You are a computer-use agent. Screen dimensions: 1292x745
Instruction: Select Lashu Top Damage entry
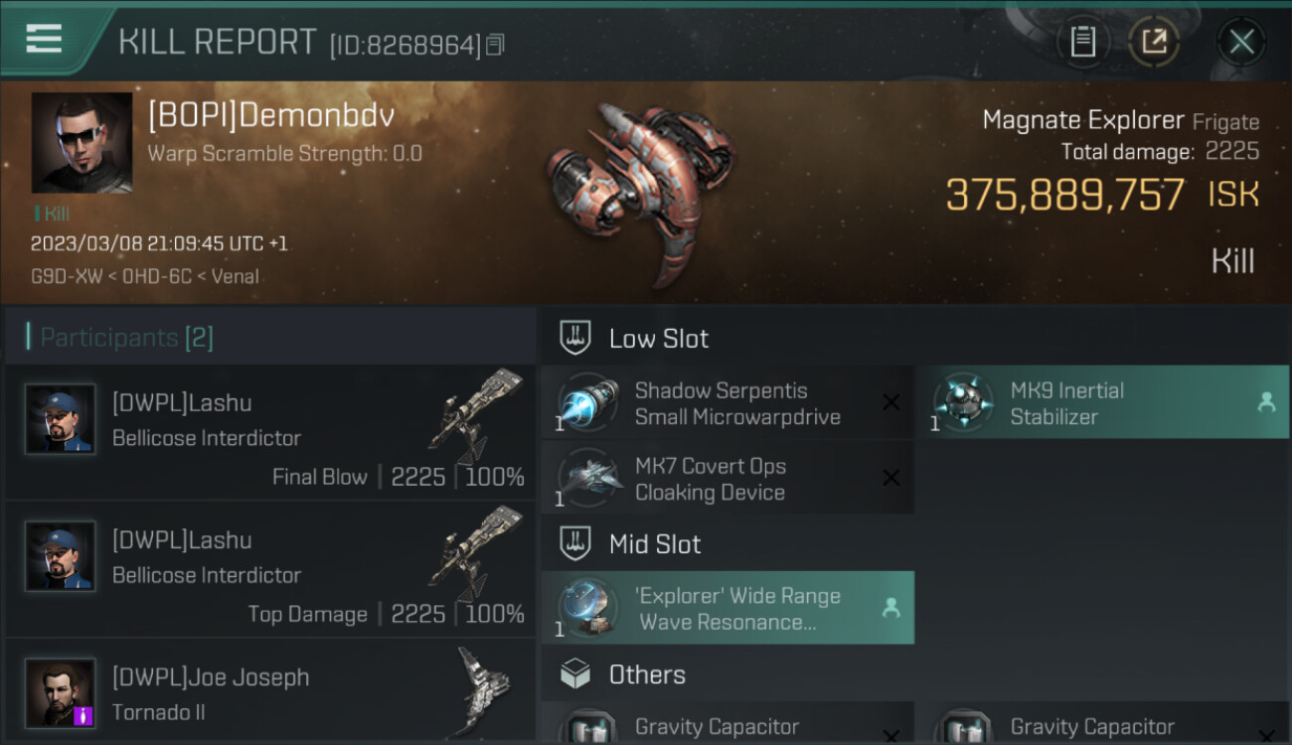pyautogui.click(x=270, y=569)
